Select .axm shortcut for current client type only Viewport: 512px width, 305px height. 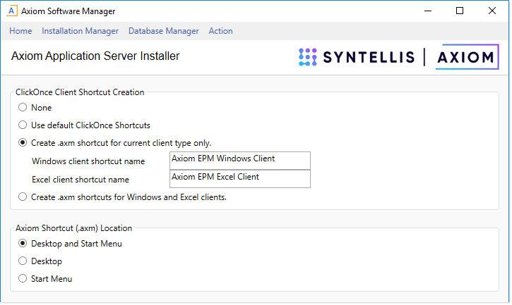(23, 142)
